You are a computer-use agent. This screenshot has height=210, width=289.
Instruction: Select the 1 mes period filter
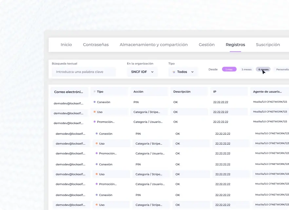229,69
